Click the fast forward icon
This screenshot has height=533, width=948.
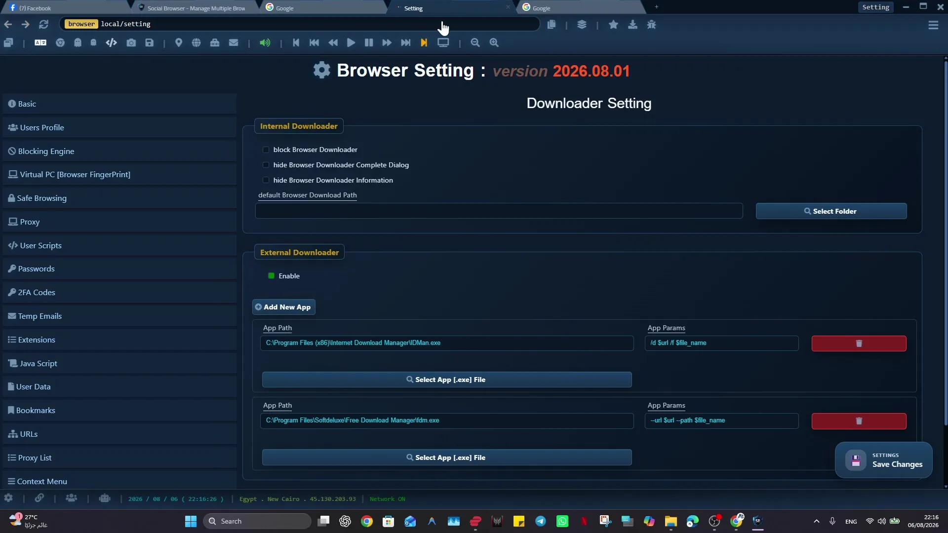coord(387,43)
